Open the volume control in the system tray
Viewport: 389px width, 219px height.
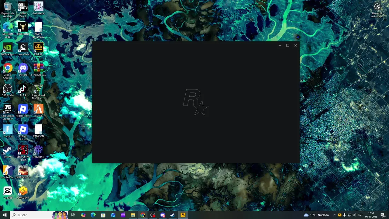354,215
